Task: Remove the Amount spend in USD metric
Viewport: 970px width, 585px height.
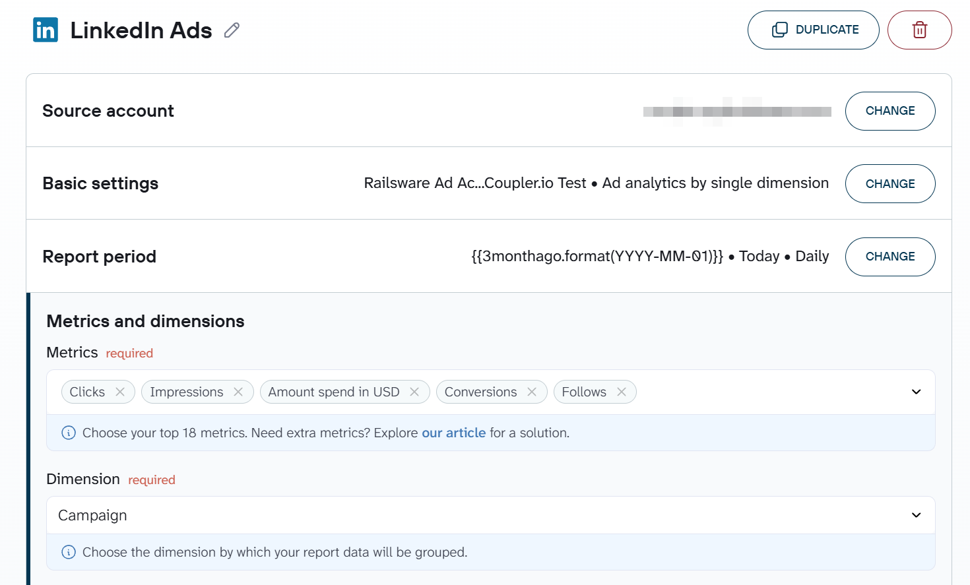Action: pos(414,392)
